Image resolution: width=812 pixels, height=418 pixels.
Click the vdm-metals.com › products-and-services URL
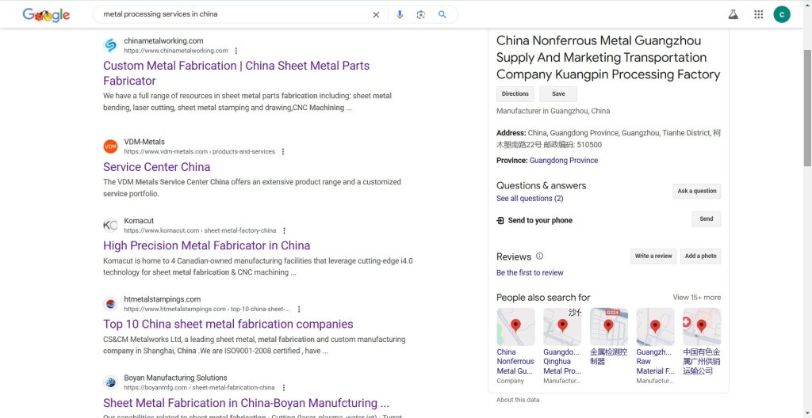pos(199,151)
